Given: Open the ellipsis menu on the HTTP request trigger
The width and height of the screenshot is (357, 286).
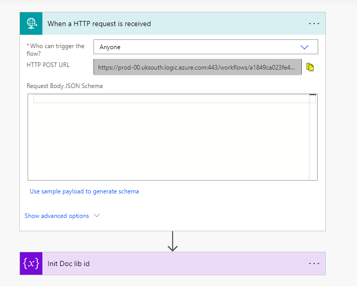Looking at the screenshot, I should pos(314,24).
